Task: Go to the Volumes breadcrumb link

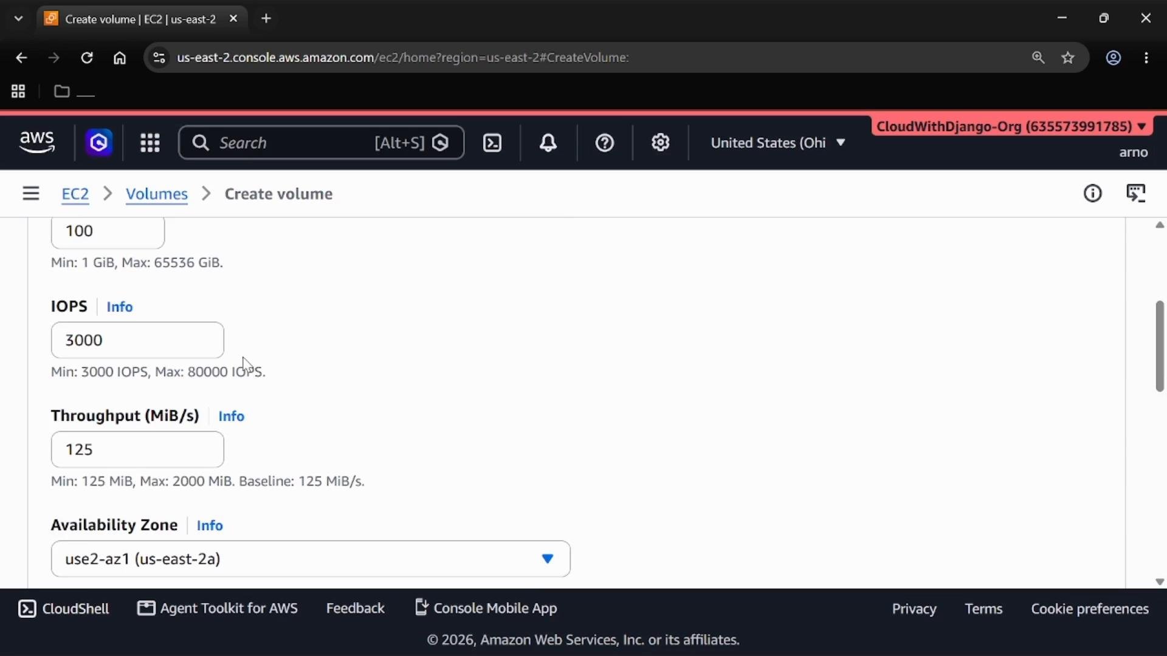Action: (156, 194)
